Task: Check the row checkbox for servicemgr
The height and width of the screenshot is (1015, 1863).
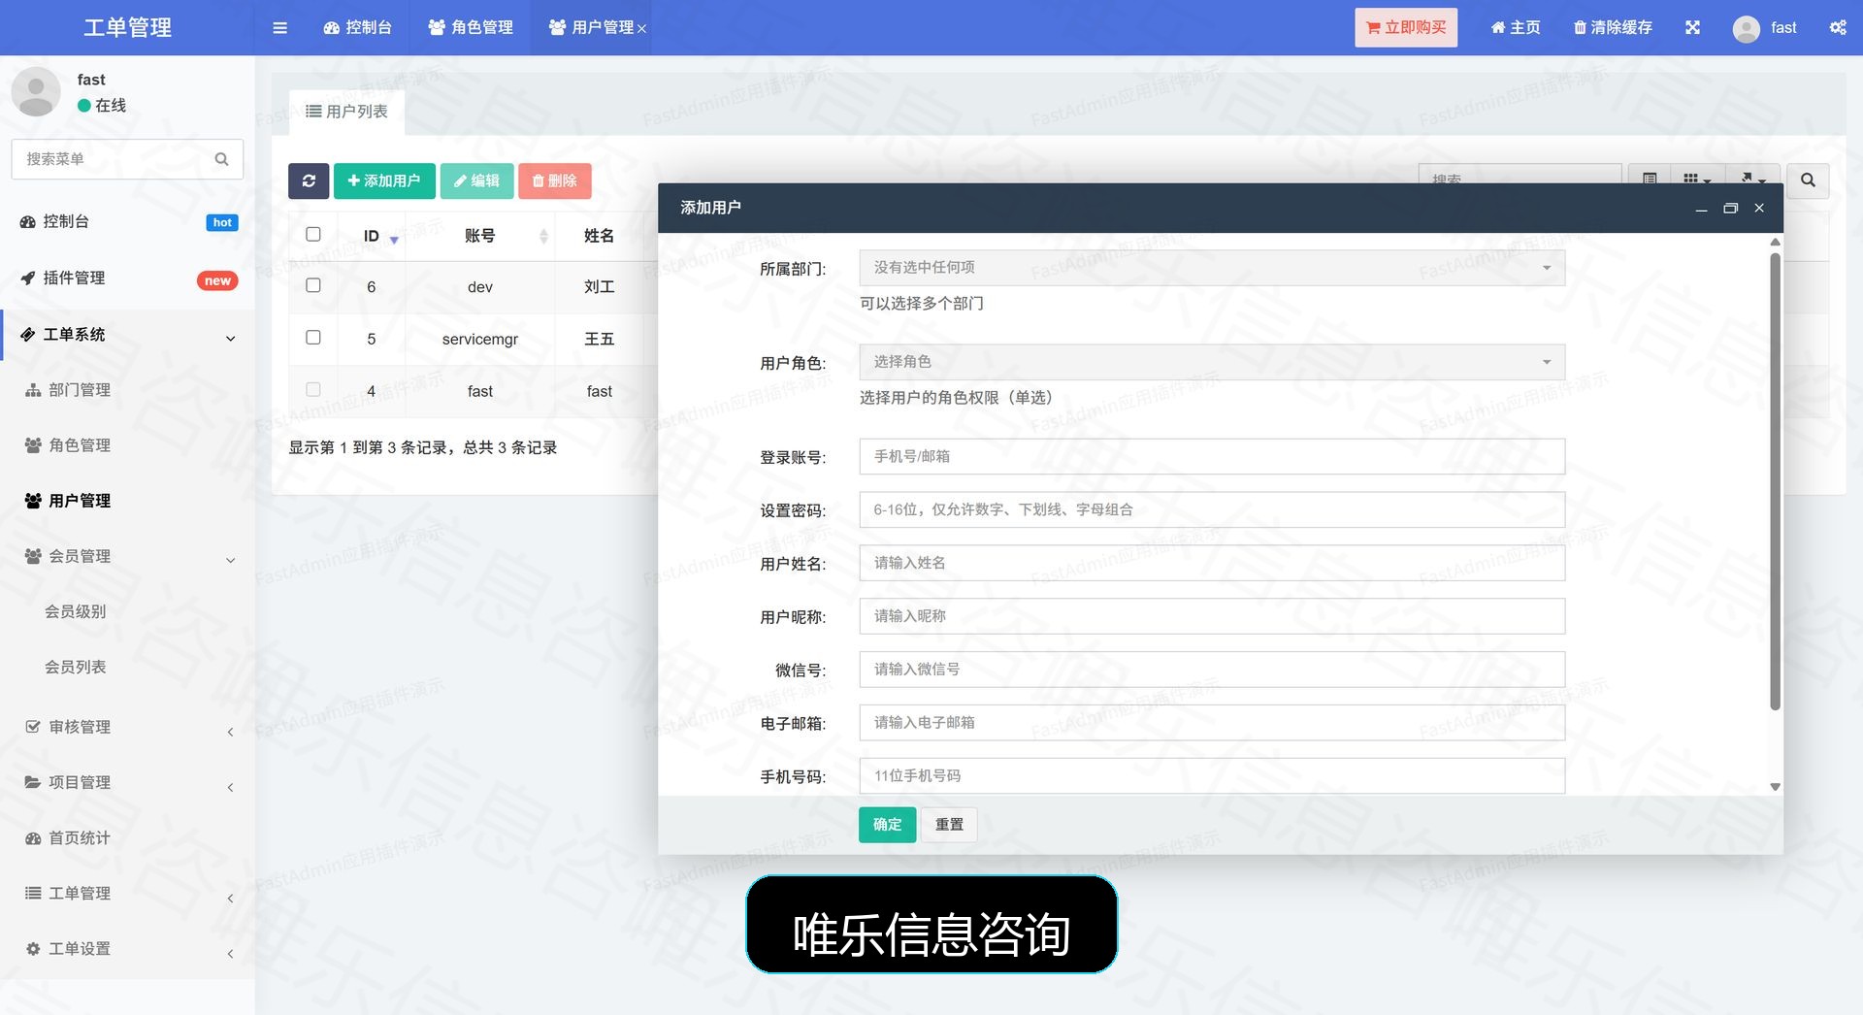Action: point(312,338)
